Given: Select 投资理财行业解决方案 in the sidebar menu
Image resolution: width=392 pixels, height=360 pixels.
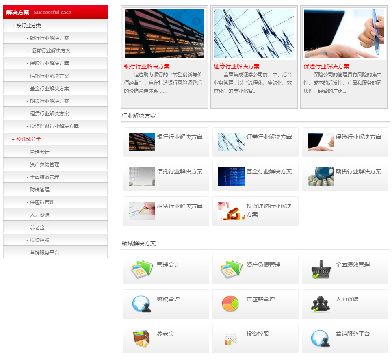Looking at the screenshot, I should coord(55,126).
